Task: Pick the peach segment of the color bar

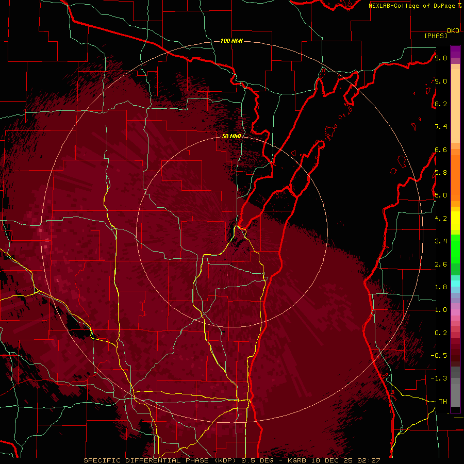Action: [455, 104]
